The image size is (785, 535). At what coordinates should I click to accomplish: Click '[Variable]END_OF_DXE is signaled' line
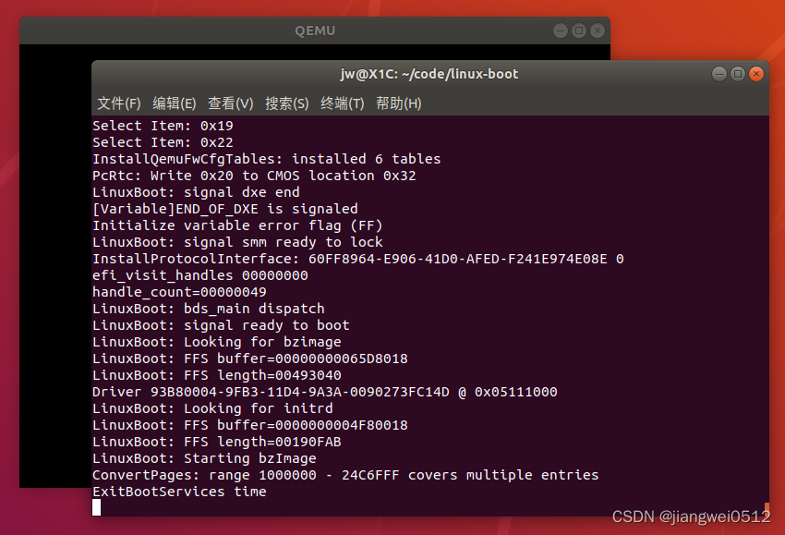point(224,209)
